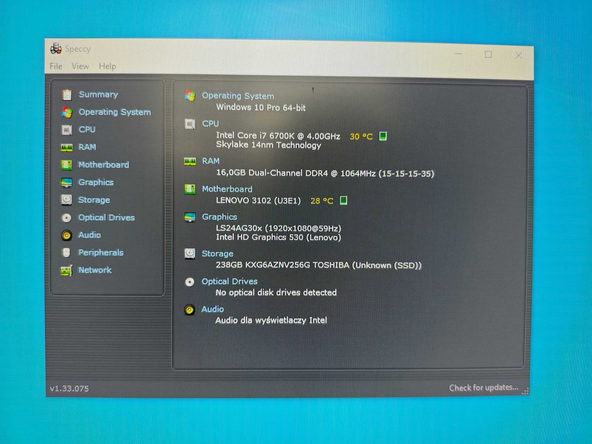Click the CPU temperature 30 °C value

pos(361,136)
